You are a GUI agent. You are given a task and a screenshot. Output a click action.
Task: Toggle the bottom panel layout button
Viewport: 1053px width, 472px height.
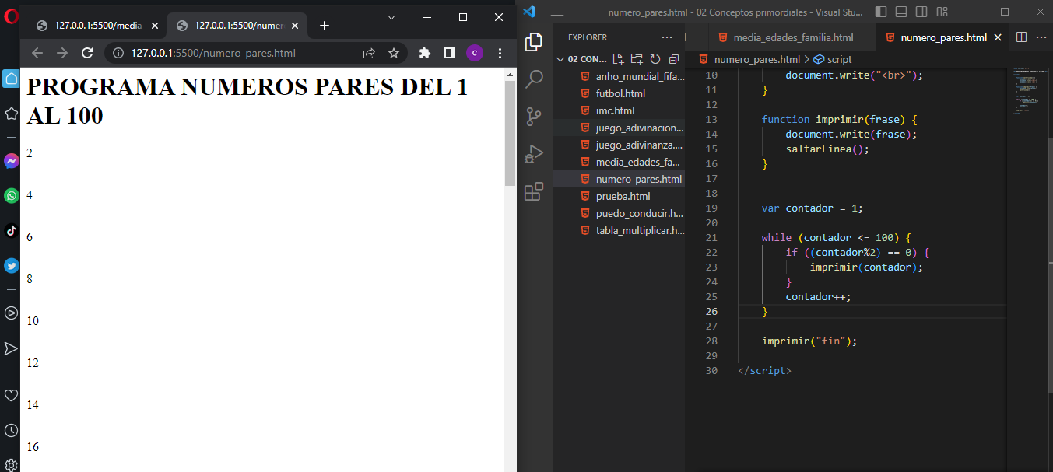[x=901, y=12]
